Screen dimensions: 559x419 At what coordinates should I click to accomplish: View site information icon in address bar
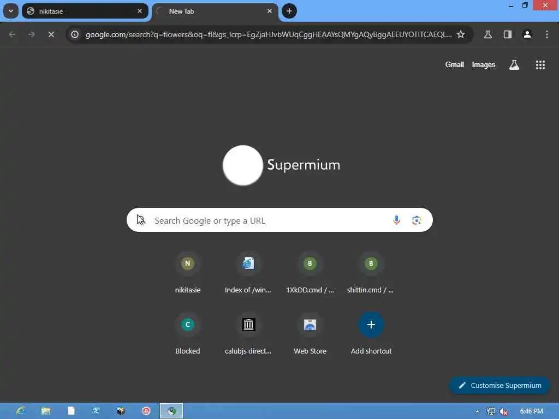pos(75,34)
